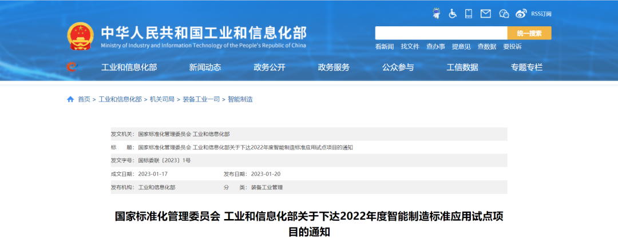Image resolution: width=618 pixels, height=247 pixels.
Task: Open the WeChat icon
Action: coord(504,14)
